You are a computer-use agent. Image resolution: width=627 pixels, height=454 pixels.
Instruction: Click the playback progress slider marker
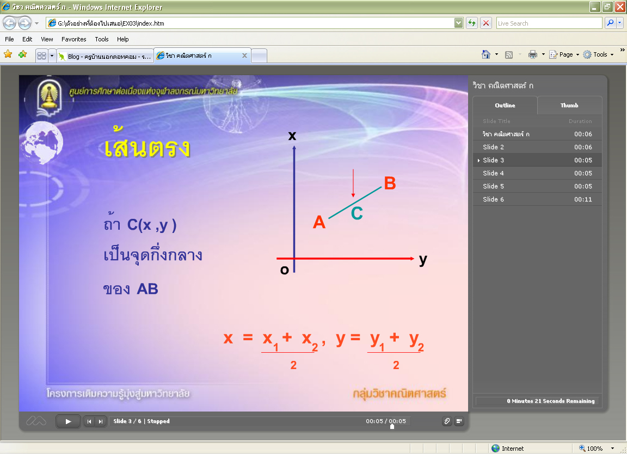pos(392,426)
